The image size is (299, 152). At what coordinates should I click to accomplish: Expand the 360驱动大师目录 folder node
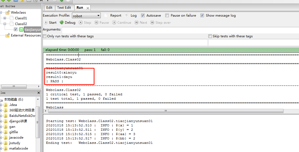(1, 110)
